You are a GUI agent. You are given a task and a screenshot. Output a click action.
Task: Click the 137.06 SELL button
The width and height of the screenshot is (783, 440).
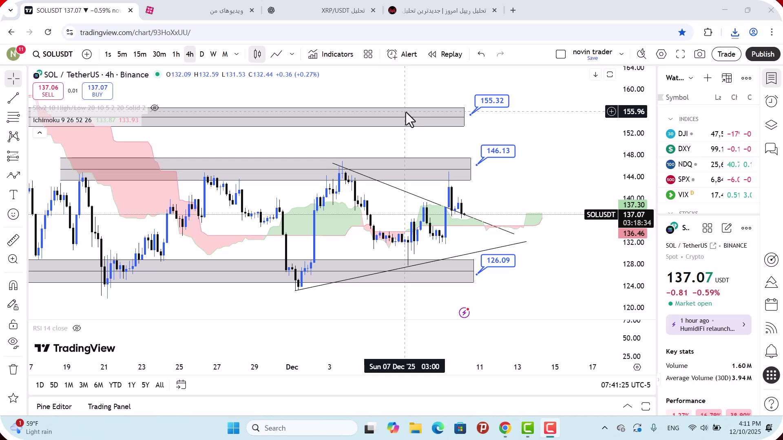coord(48,91)
